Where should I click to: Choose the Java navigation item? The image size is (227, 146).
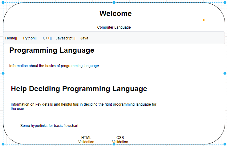(x=84, y=38)
